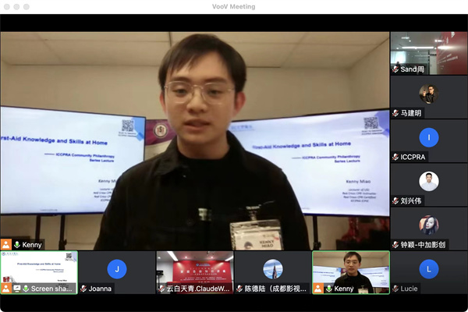
Task: Click the green microphone icon on Kenny's small tile
Action: click(329, 289)
